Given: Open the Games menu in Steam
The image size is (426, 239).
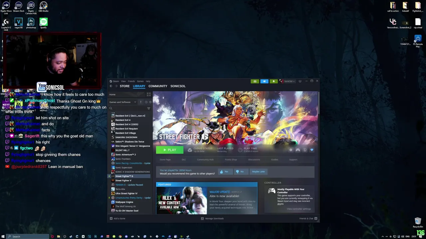Looking at the screenshot, I should (140, 81).
